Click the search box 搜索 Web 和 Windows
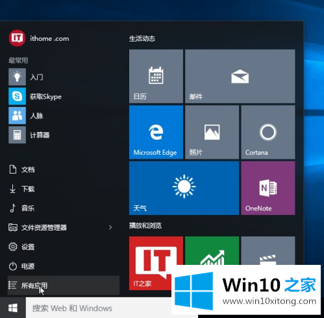Image resolution: width=324 pixels, height=318 pixels. coord(99,308)
